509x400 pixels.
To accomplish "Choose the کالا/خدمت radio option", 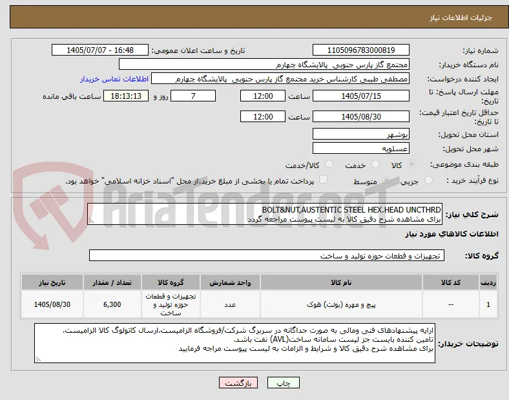I will (x=329, y=164).
